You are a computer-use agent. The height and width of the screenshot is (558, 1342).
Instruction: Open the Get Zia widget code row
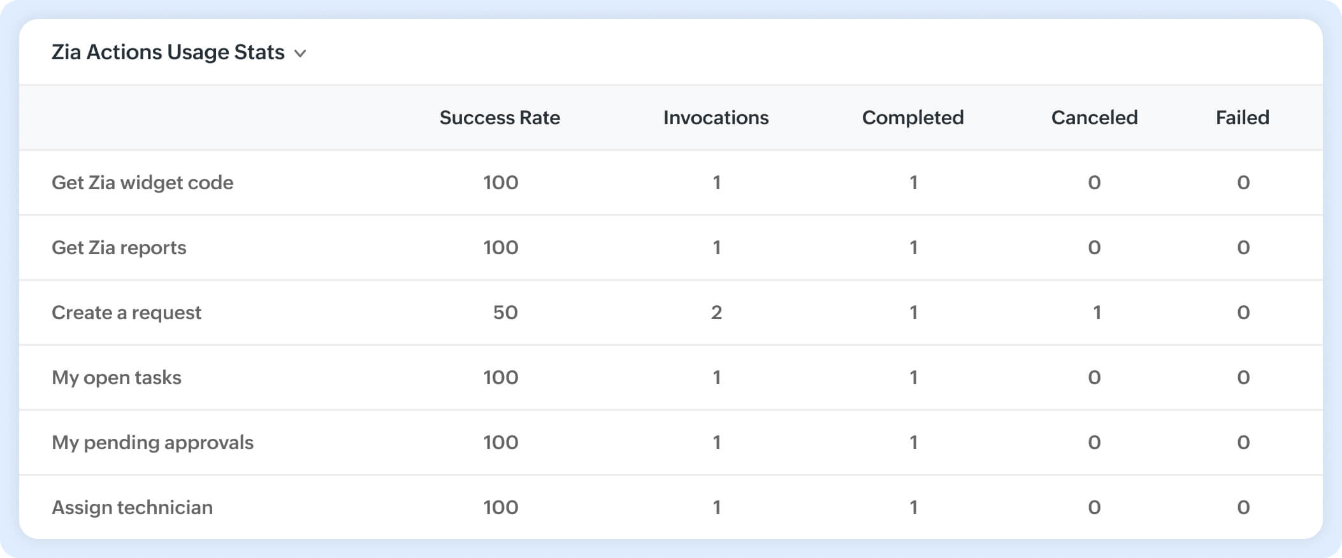[142, 183]
